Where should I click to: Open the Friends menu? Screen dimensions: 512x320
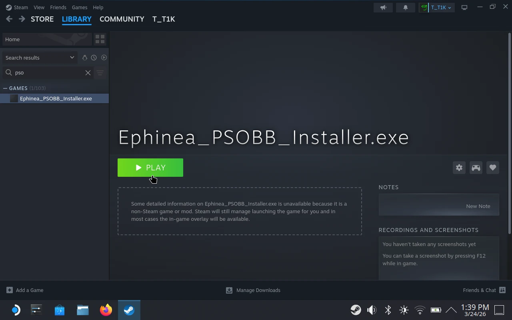(58, 7)
